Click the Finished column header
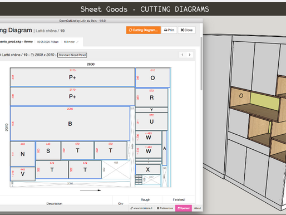Image resolution: width=286 pixels, height=215 pixels. [179, 200]
